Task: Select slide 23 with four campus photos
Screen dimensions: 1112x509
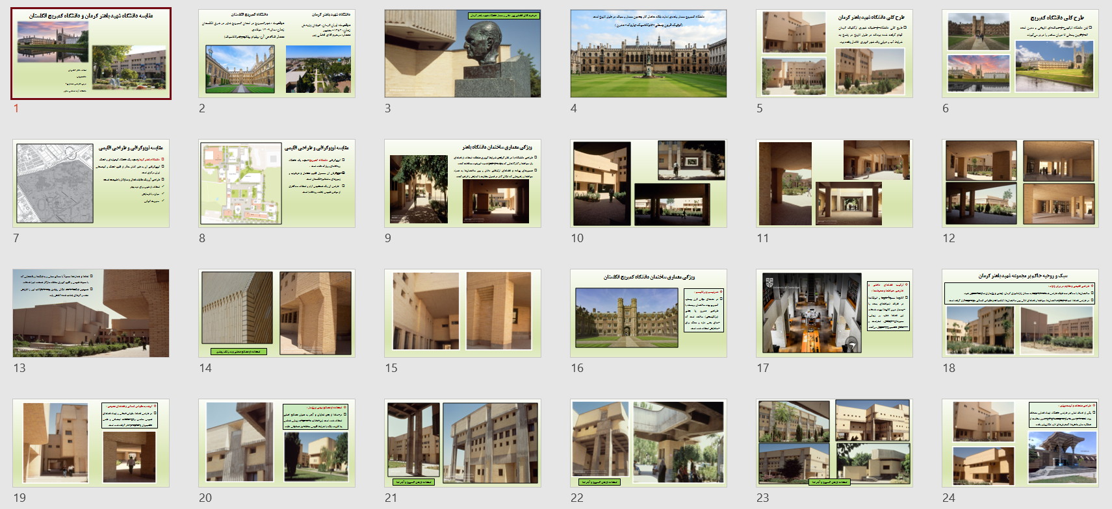Action: click(834, 443)
